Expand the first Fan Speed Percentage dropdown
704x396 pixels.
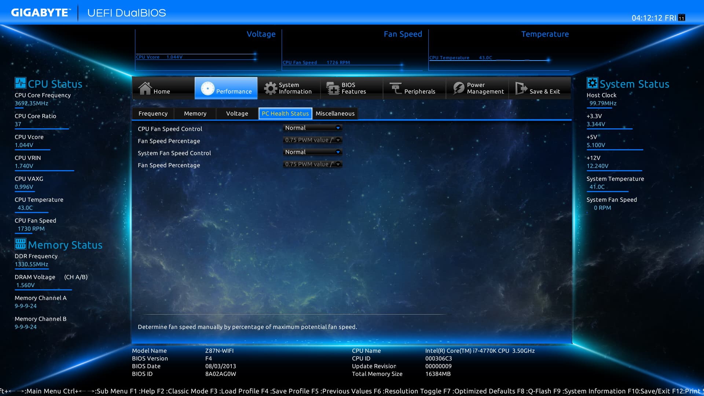(x=312, y=140)
